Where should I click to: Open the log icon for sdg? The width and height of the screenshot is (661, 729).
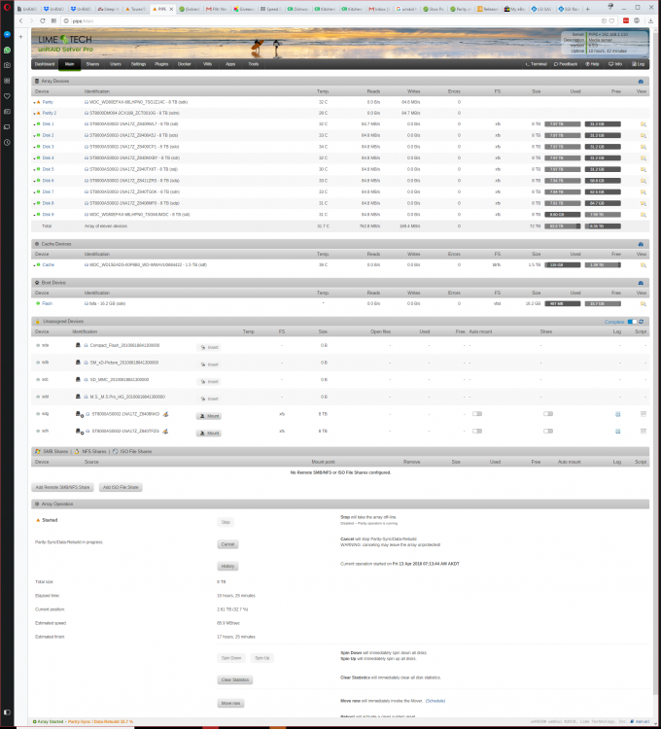point(618,414)
